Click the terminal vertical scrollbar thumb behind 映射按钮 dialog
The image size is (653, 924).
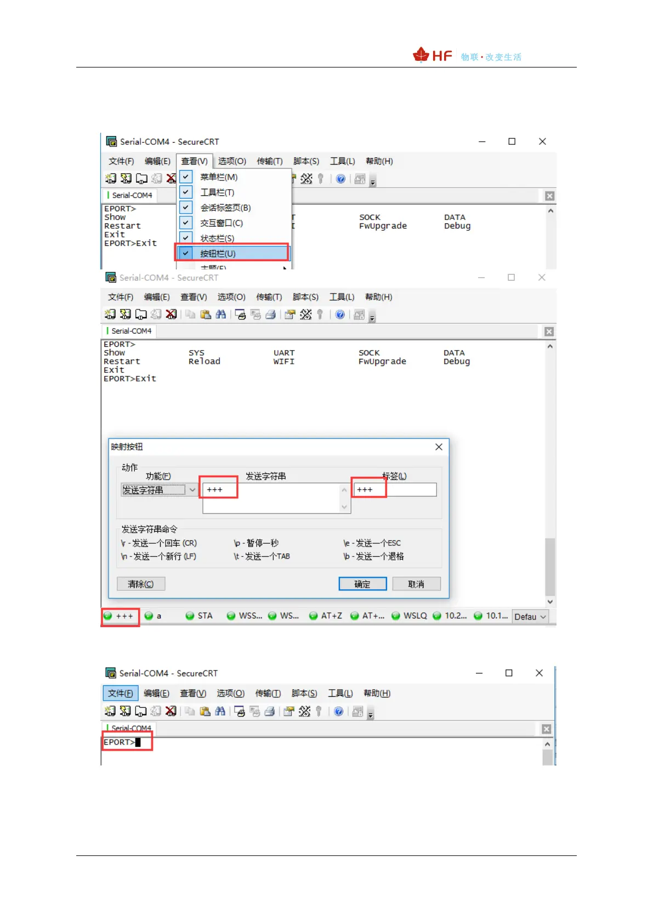coord(550,567)
